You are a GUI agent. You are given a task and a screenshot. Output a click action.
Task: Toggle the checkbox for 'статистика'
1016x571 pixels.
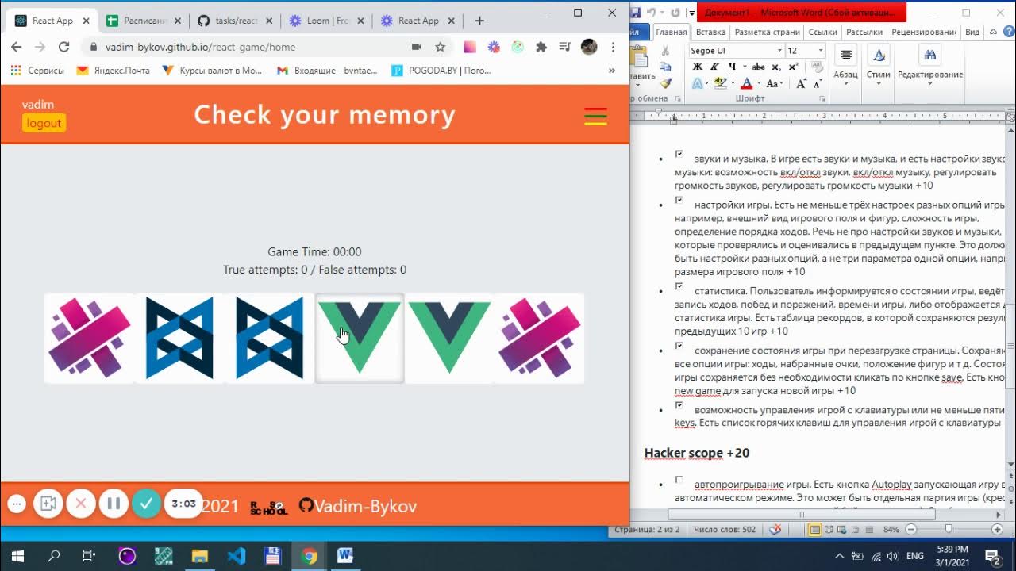coord(679,285)
